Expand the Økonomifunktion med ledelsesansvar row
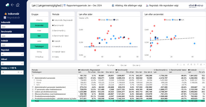 [33, 94]
